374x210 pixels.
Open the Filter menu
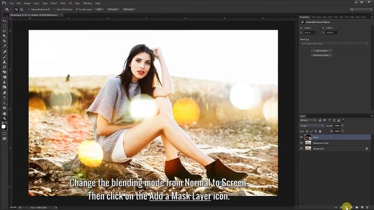(63, 3)
